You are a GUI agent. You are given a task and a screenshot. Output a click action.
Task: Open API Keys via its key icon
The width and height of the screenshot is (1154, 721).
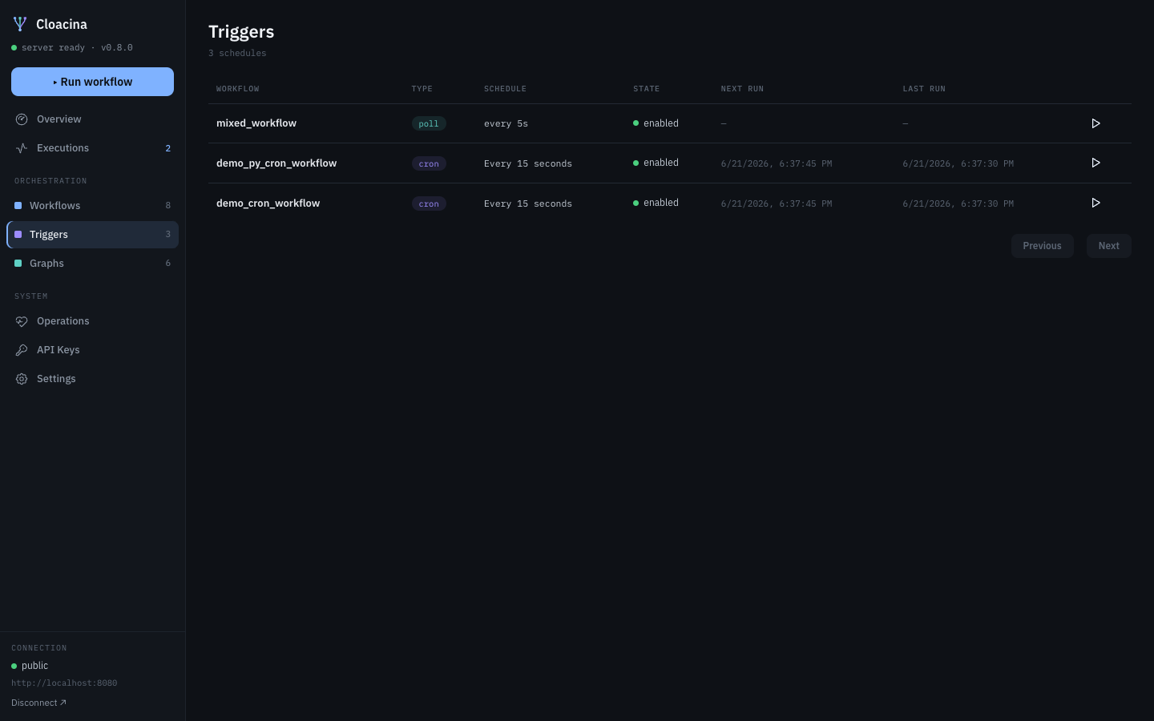point(22,350)
